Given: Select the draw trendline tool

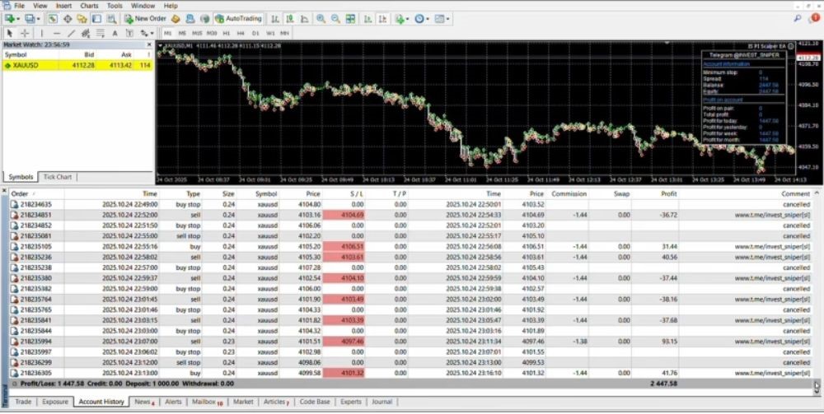Looking at the screenshot, I should point(71,33).
